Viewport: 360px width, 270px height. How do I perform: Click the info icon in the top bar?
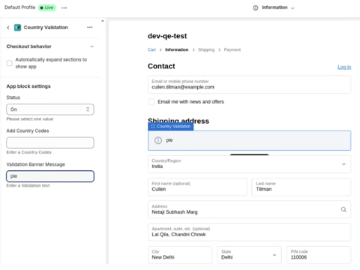[256, 8]
